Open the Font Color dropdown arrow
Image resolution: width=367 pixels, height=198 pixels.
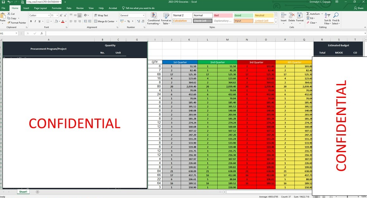pyautogui.click(x=66, y=21)
